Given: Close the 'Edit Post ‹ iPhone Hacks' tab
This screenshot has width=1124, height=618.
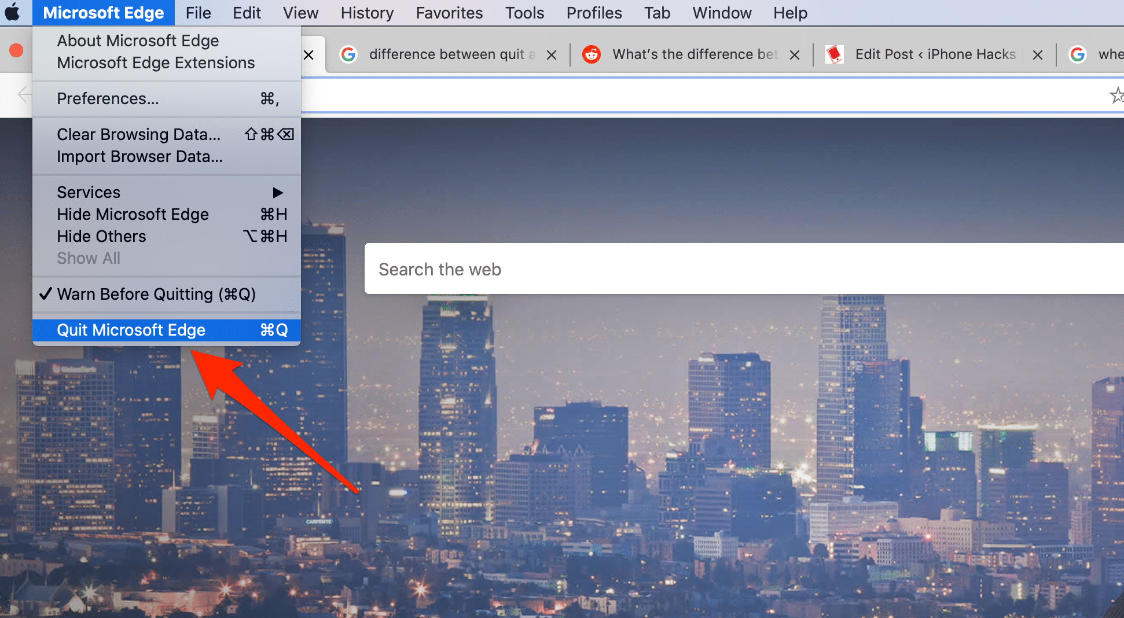Looking at the screenshot, I should click(x=1038, y=55).
